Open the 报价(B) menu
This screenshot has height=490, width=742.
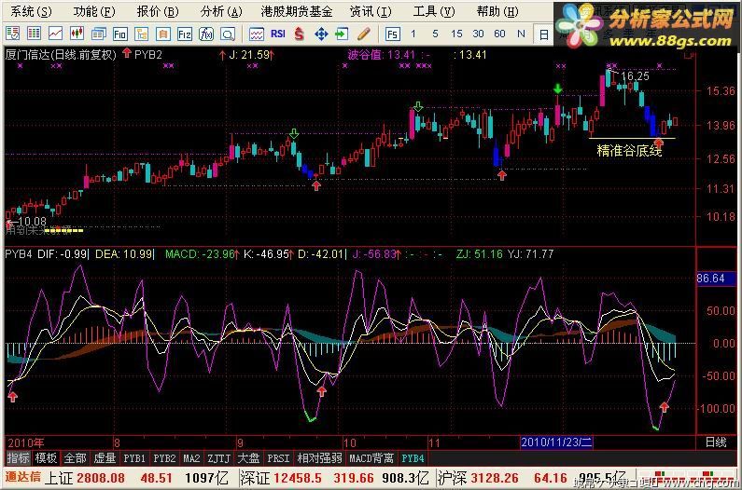tap(158, 11)
